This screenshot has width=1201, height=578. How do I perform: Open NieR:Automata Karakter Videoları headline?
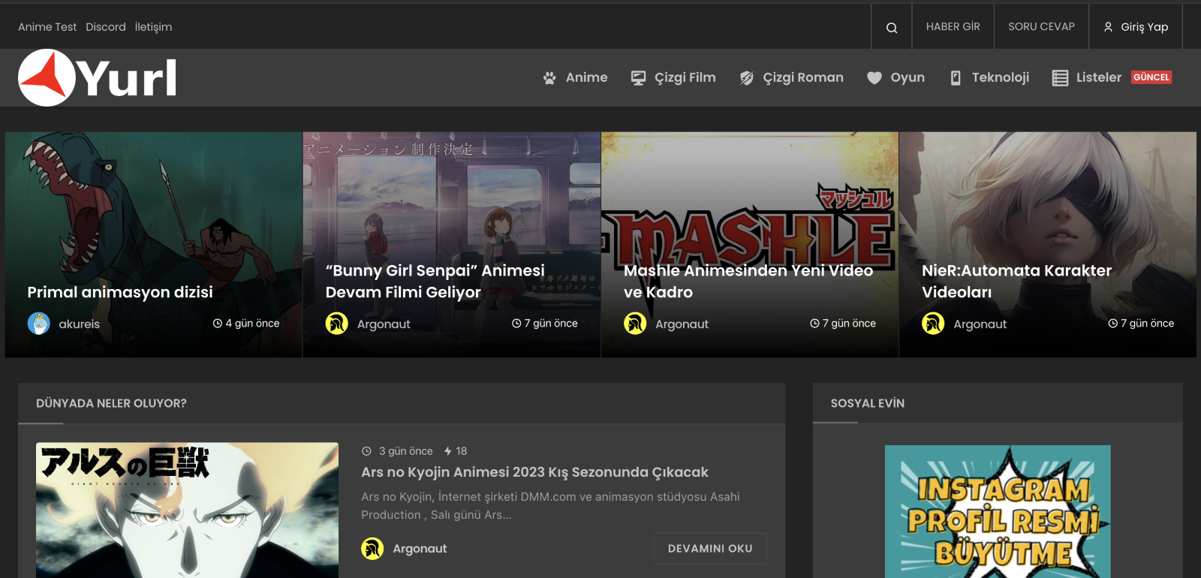[x=1017, y=281]
